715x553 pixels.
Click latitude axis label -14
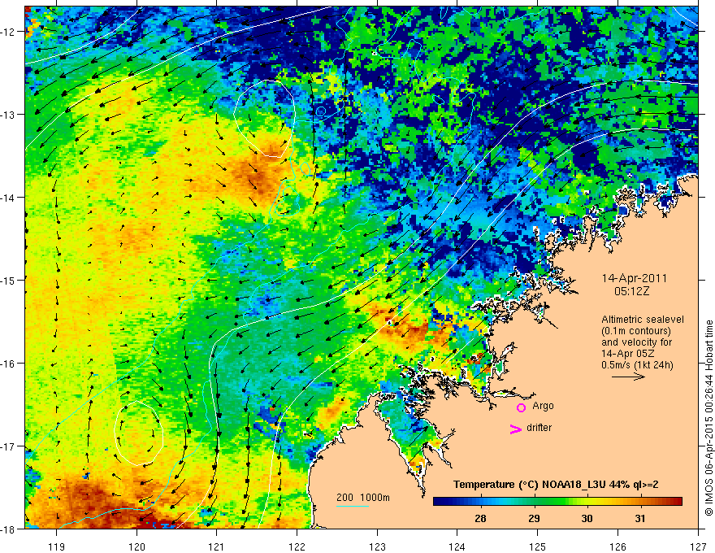pos(9,197)
